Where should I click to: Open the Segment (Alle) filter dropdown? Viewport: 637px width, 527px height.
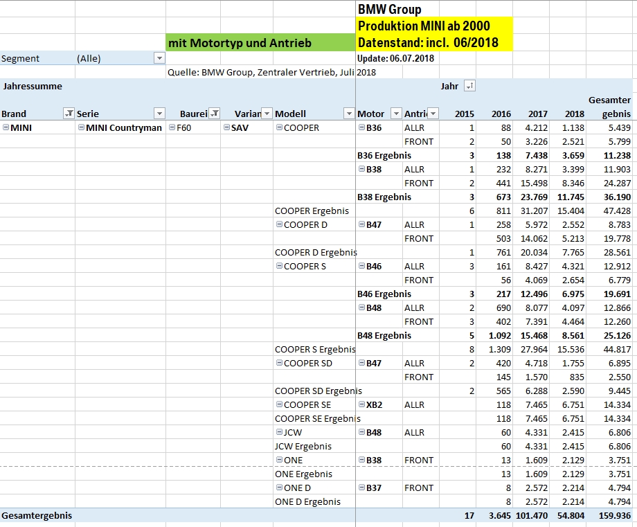(160, 58)
